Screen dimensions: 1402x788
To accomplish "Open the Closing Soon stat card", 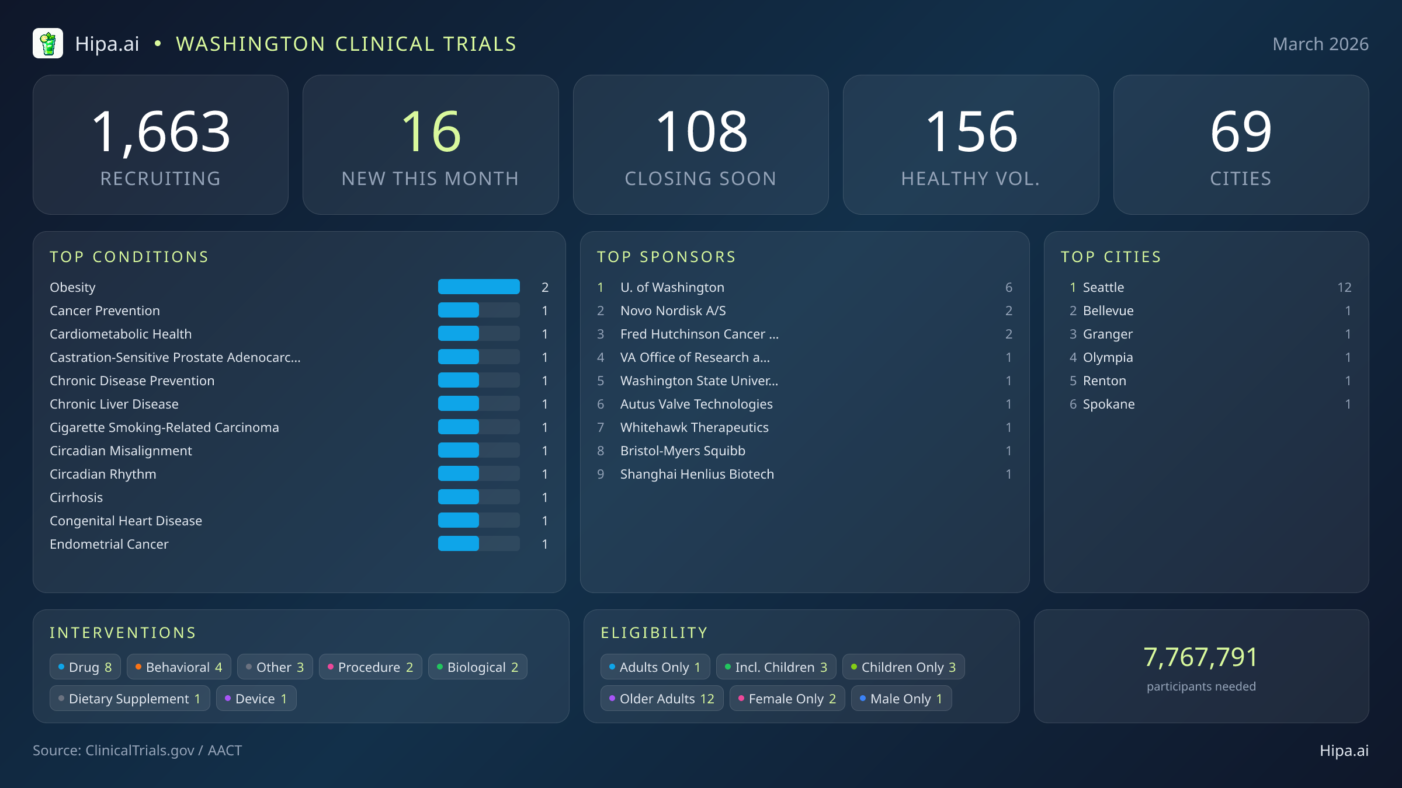I will (701, 144).
